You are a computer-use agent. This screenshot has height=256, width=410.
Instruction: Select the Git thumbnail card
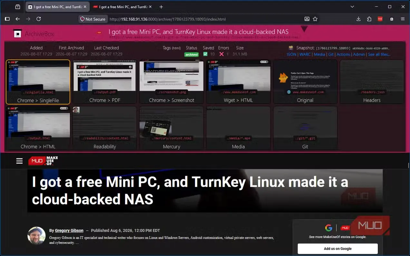[305, 128]
